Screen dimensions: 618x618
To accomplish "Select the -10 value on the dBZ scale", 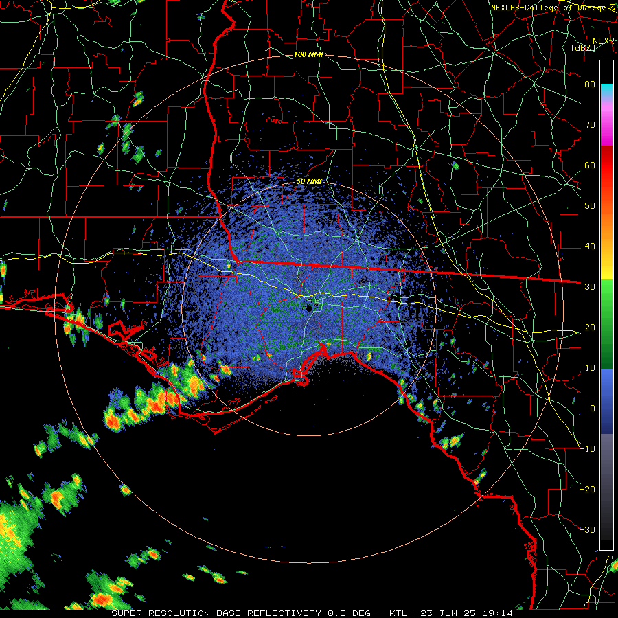I will pos(587,449).
